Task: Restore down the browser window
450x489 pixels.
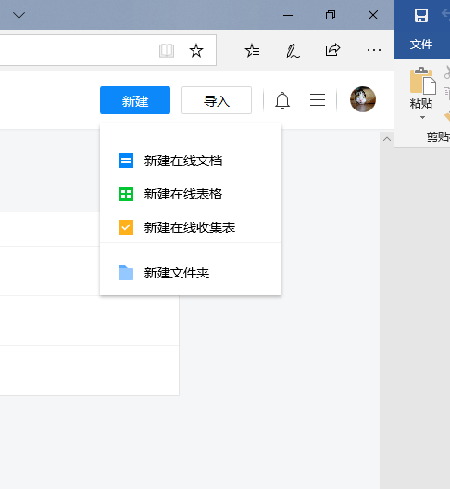Action: [x=331, y=15]
